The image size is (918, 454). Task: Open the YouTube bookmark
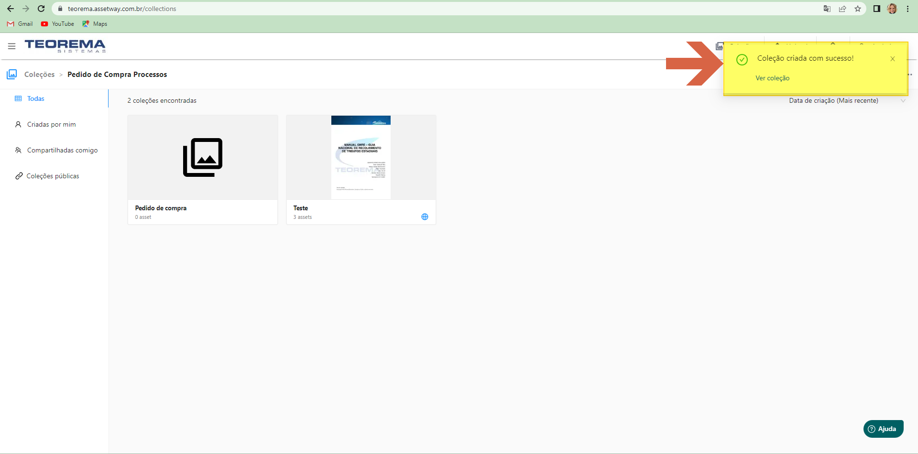click(57, 23)
